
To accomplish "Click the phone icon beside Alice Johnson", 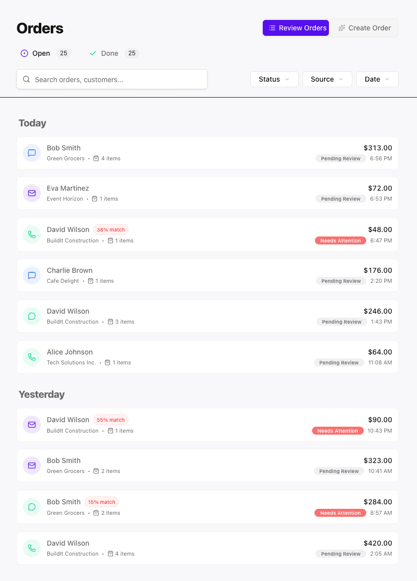I will [x=32, y=357].
